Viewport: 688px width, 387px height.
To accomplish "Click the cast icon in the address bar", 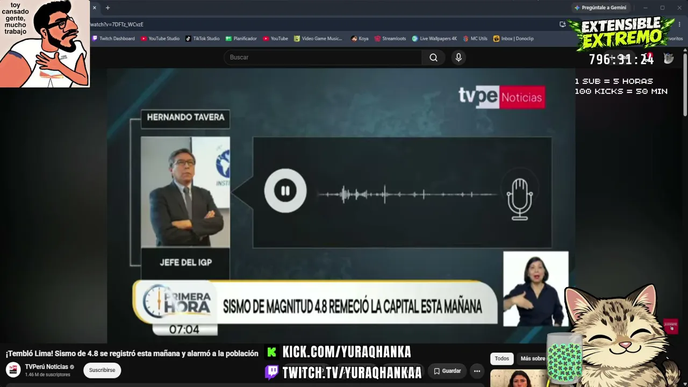I will (562, 24).
